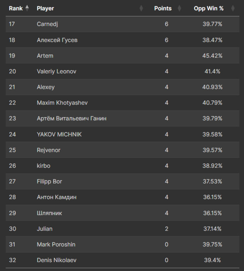This screenshot has width=244, height=271.
Task: Click the sort arrows beside Rank
Action: 27,8
